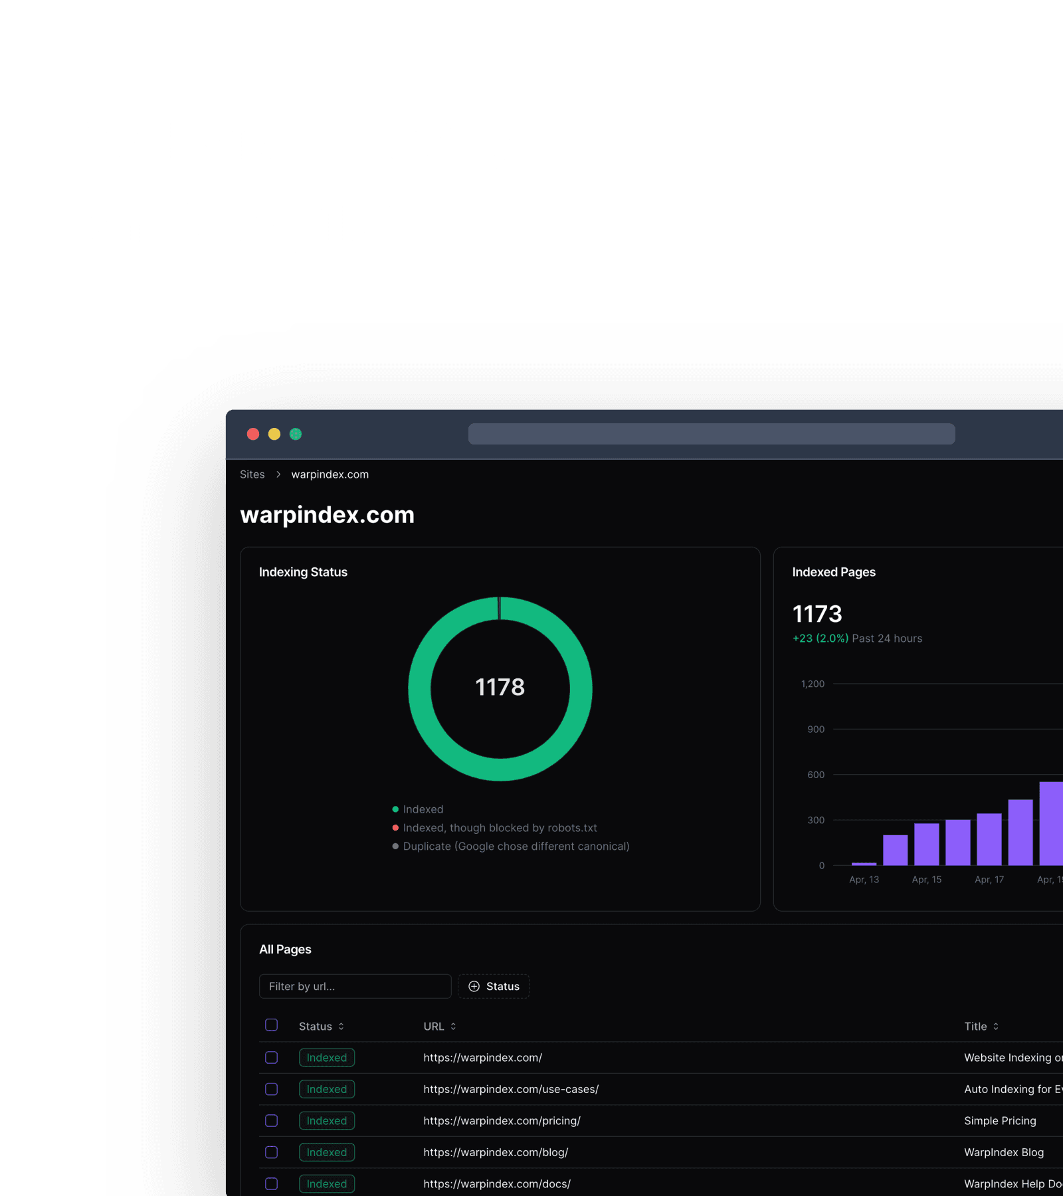Viewport: 1063px width, 1196px height.
Task: Click the red blocked by robots.txt legend dot
Action: click(x=395, y=828)
